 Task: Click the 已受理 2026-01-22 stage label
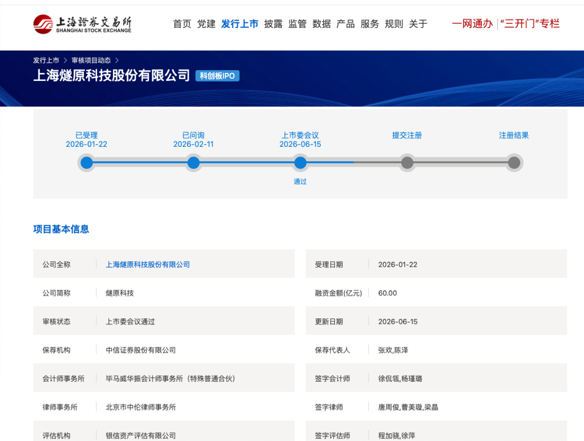87,140
